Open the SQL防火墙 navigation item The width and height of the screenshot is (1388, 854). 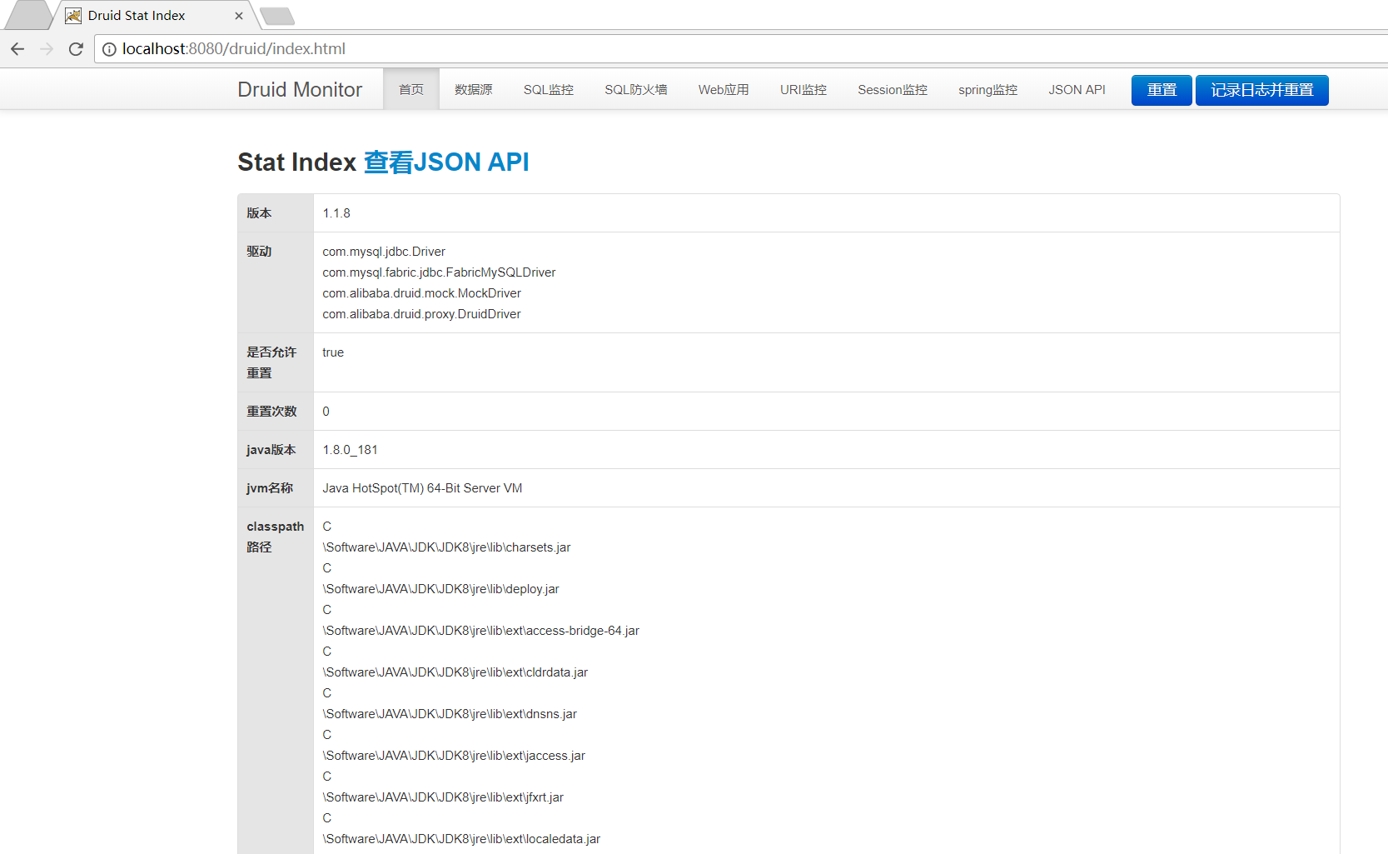(636, 89)
